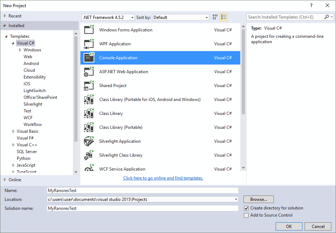Click the WCF Service Application icon
The image size is (336, 233).
(x=89, y=167)
